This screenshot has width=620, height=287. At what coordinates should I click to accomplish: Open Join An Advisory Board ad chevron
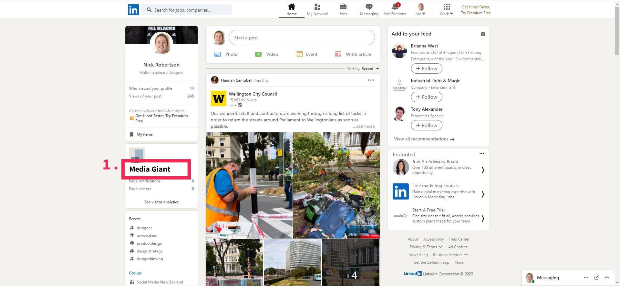pos(482,170)
